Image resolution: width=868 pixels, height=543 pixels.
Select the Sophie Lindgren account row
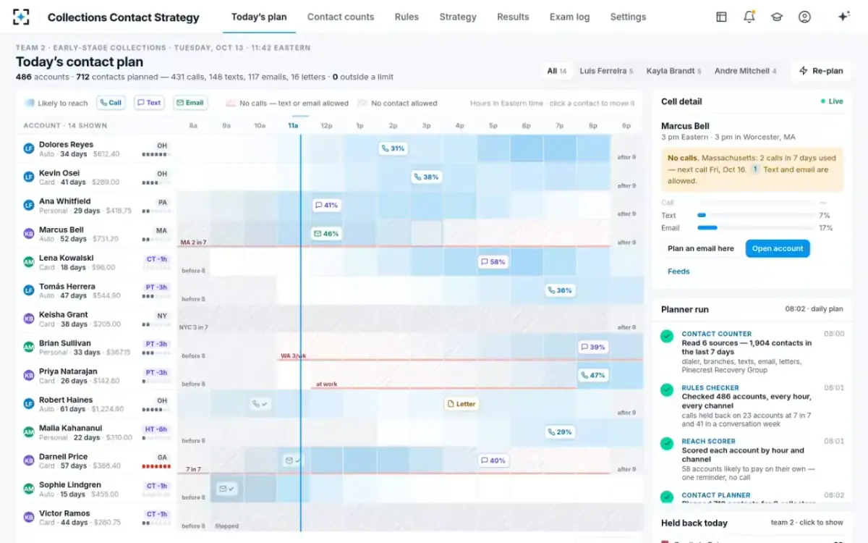click(96, 489)
